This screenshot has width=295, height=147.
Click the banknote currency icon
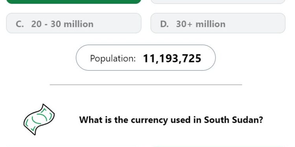pyautogui.click(x=39, y=120)
